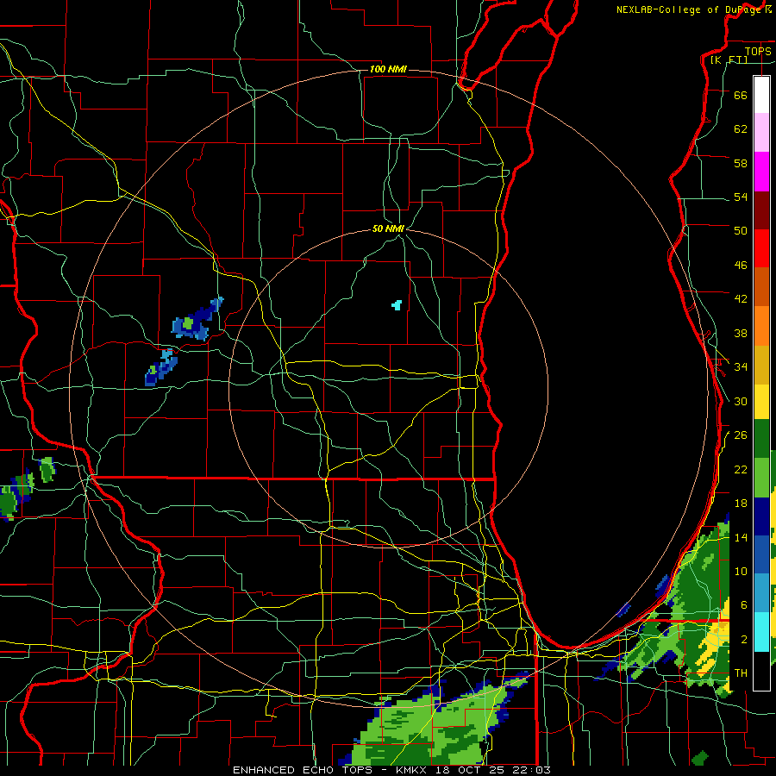Click the legend value "54"
776x776 pixels.
coord(741,197)
